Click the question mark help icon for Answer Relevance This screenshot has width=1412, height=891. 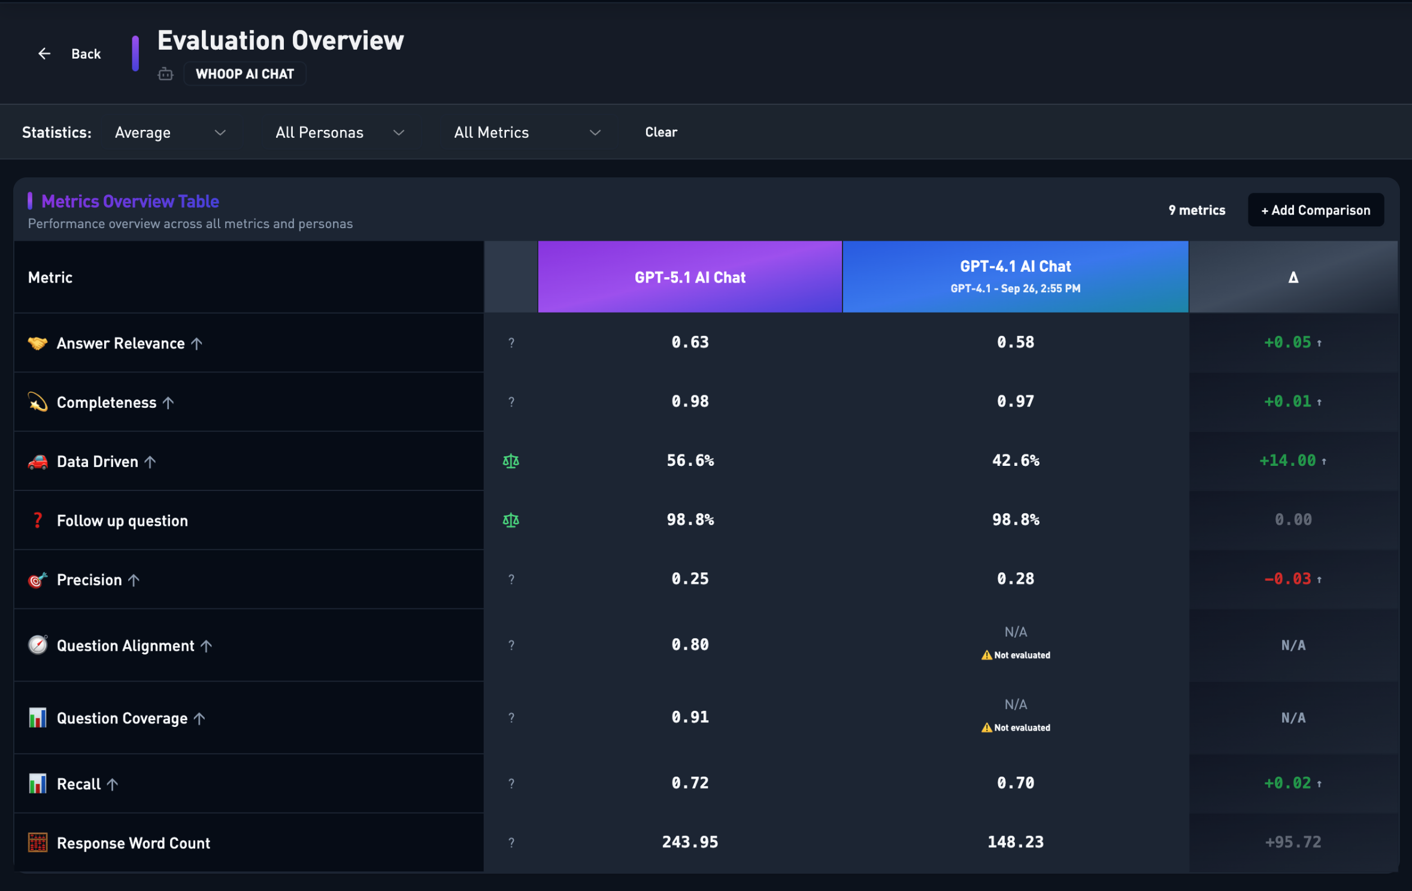511,343
